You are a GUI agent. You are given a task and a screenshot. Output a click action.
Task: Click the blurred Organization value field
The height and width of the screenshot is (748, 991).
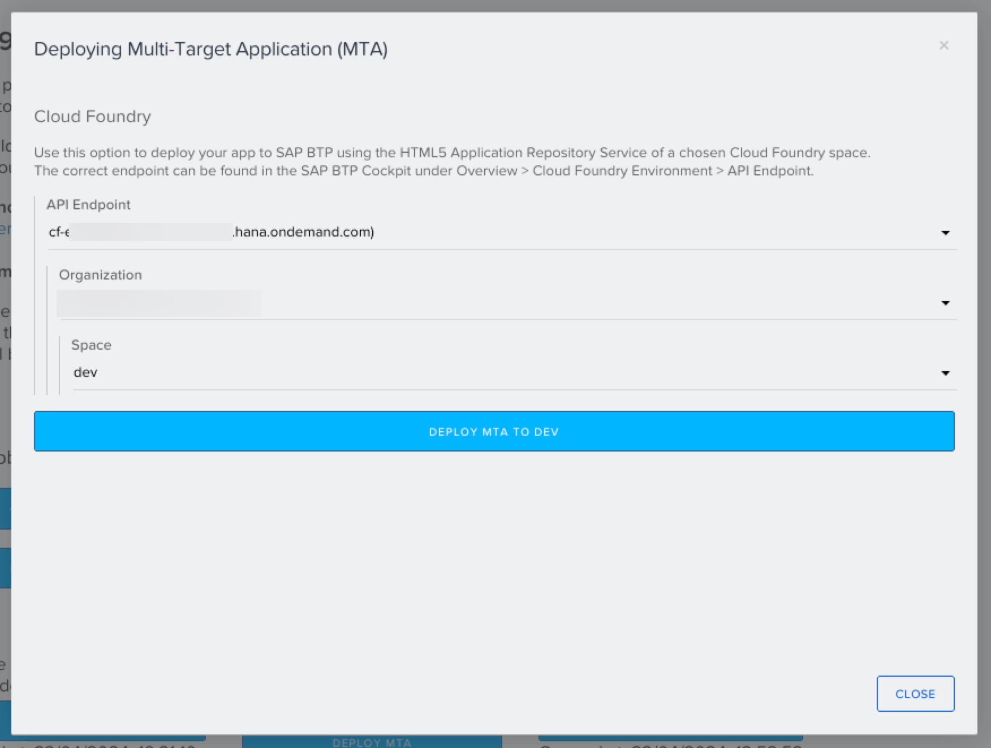(158, 303)
